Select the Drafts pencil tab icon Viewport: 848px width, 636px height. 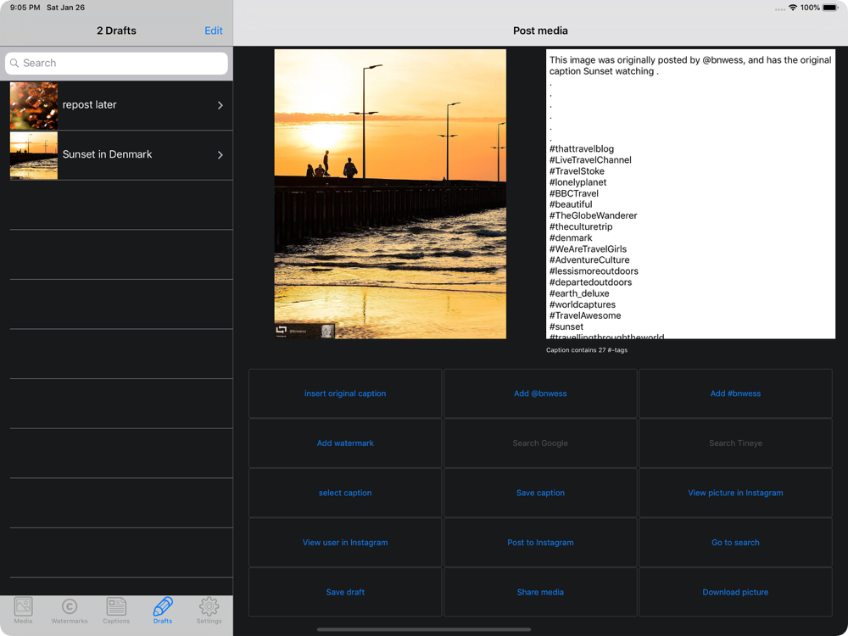click(x=163, y=607)
